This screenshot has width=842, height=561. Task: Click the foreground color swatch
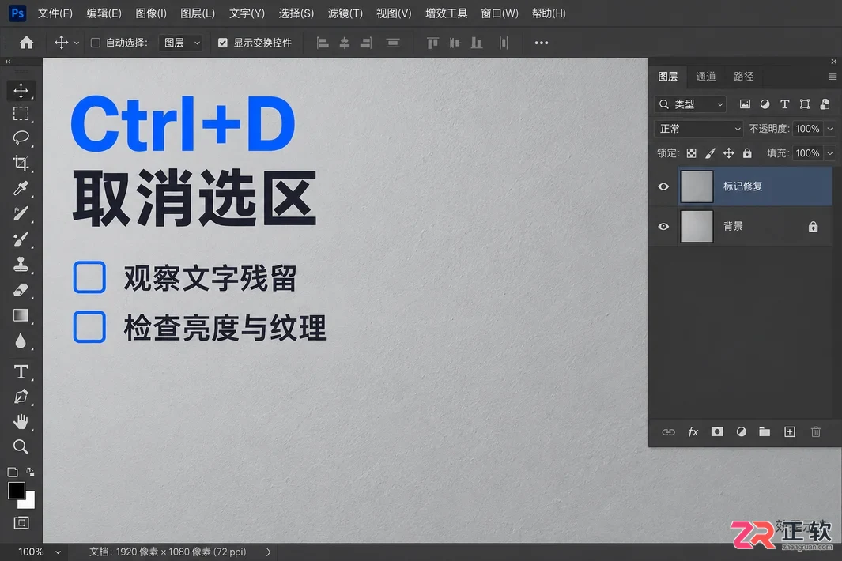click(x=16, y=490)
